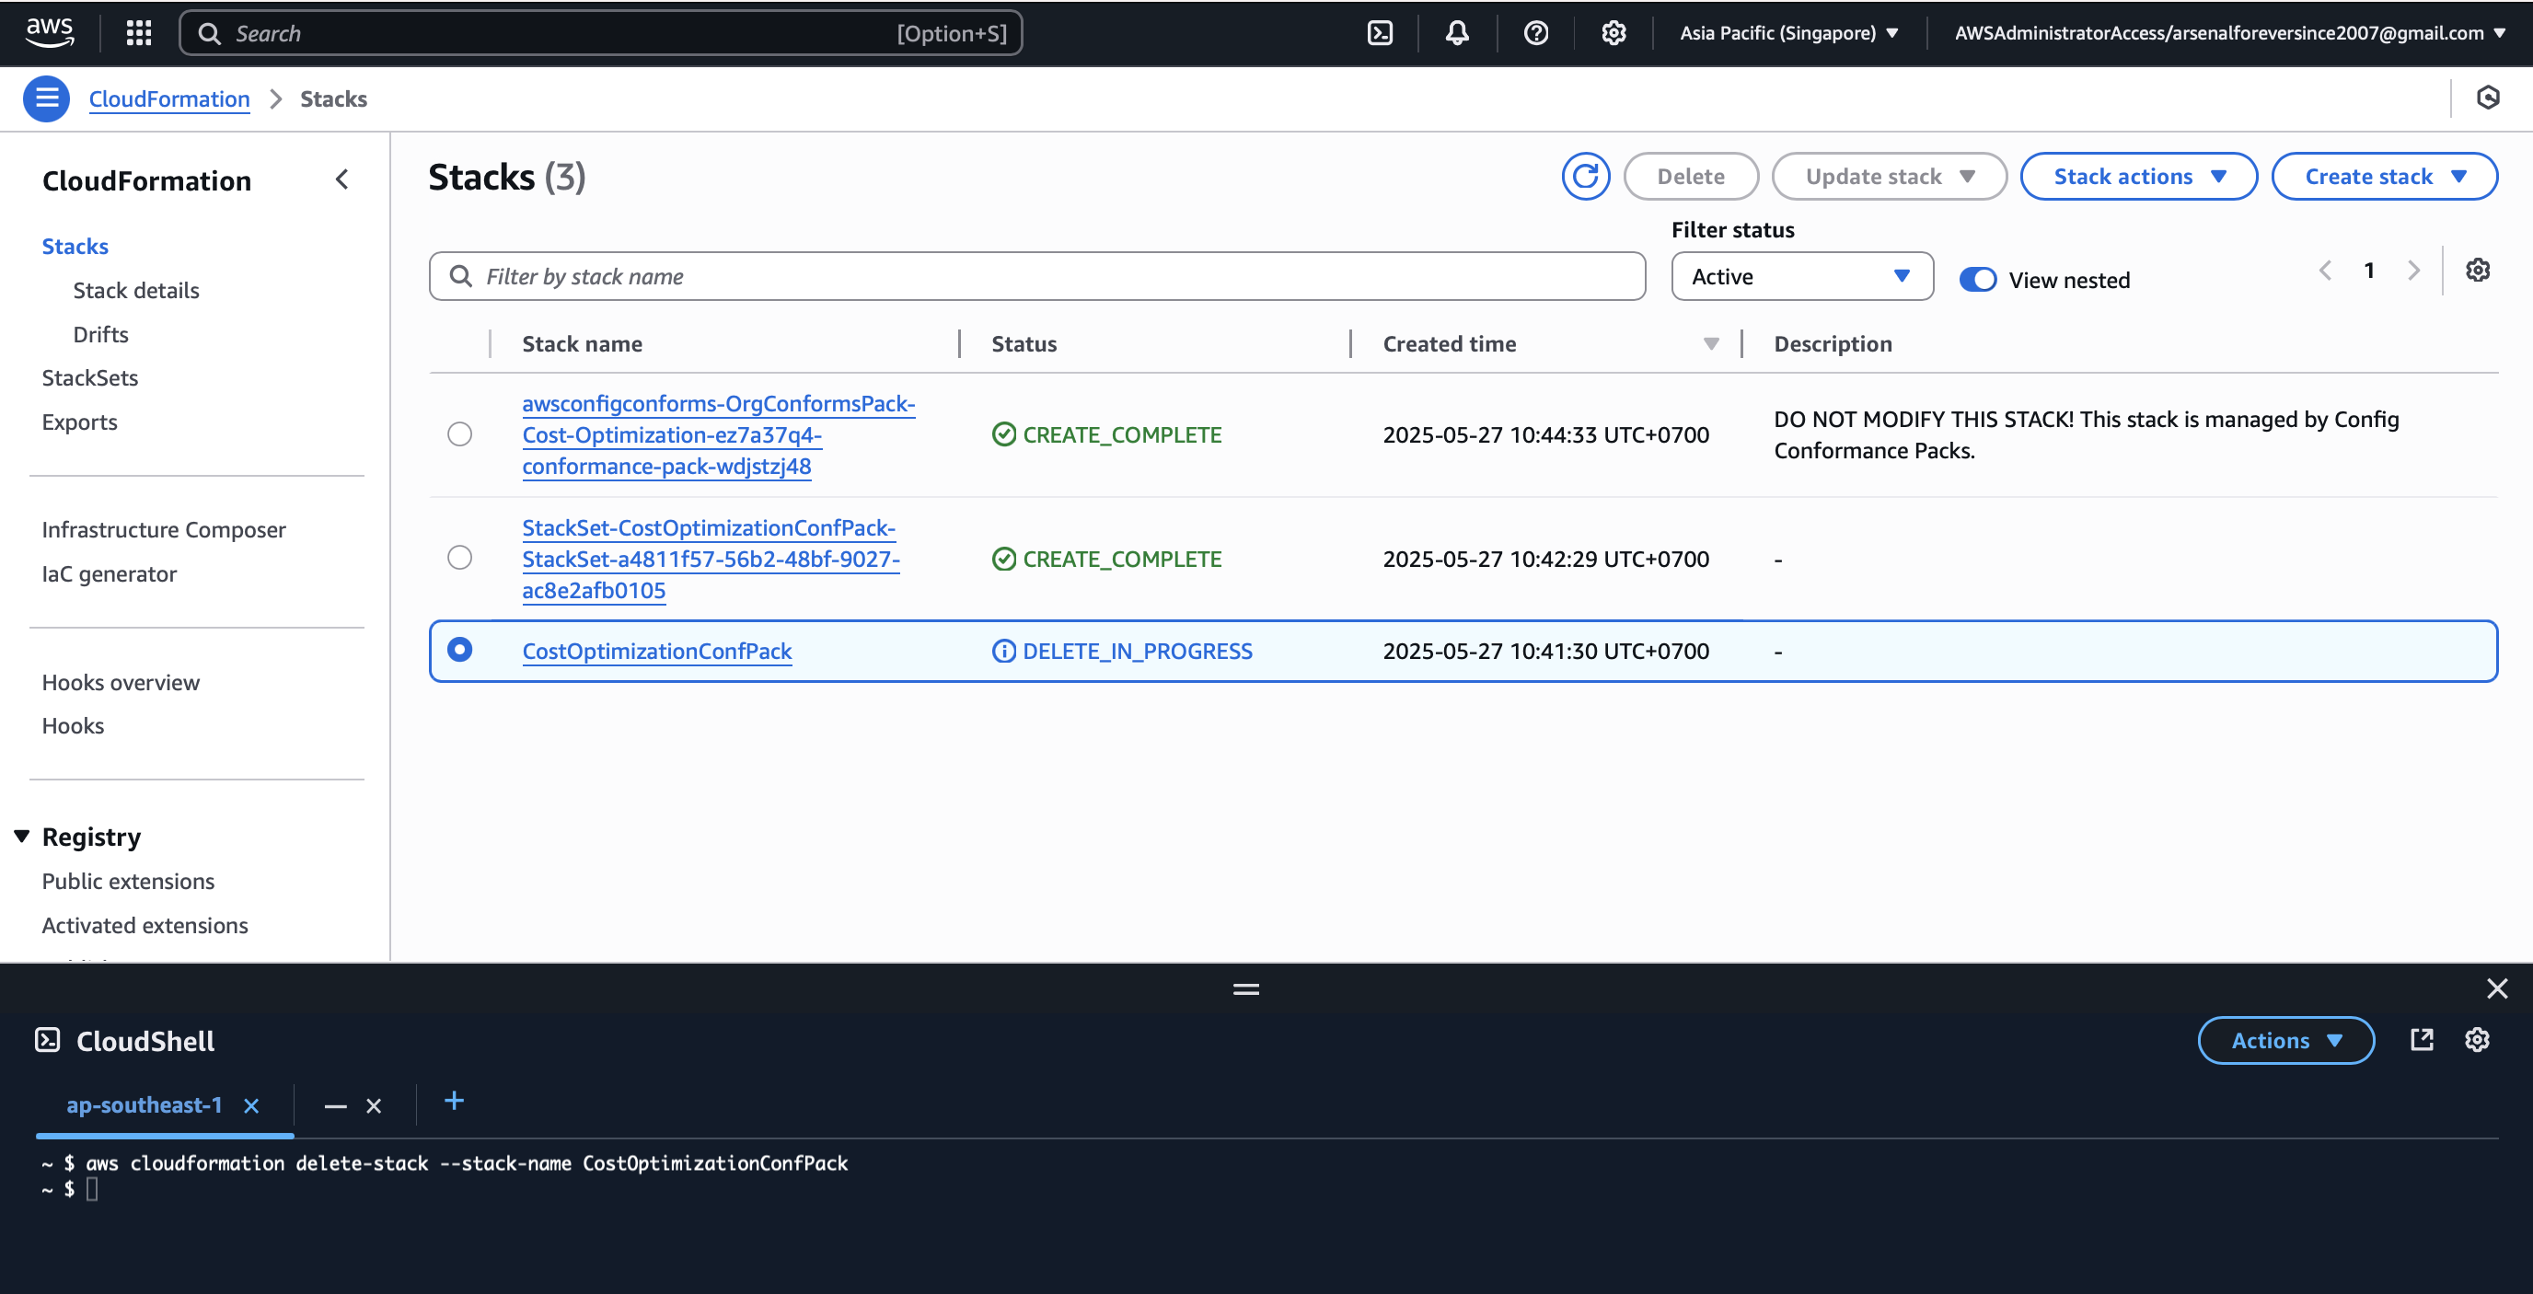Switch to the ap-southeast-1 CloudShell tab

[x=145, y=1104]
